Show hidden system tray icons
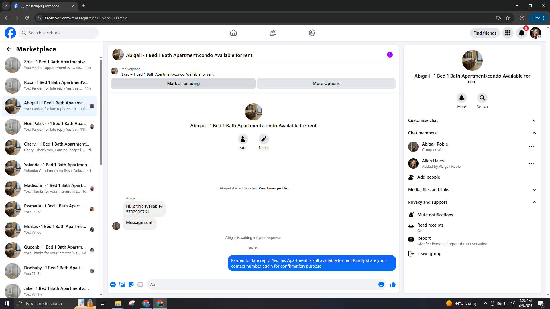The image size is (550, 309). pyautogui.click(x=485, y=303)
